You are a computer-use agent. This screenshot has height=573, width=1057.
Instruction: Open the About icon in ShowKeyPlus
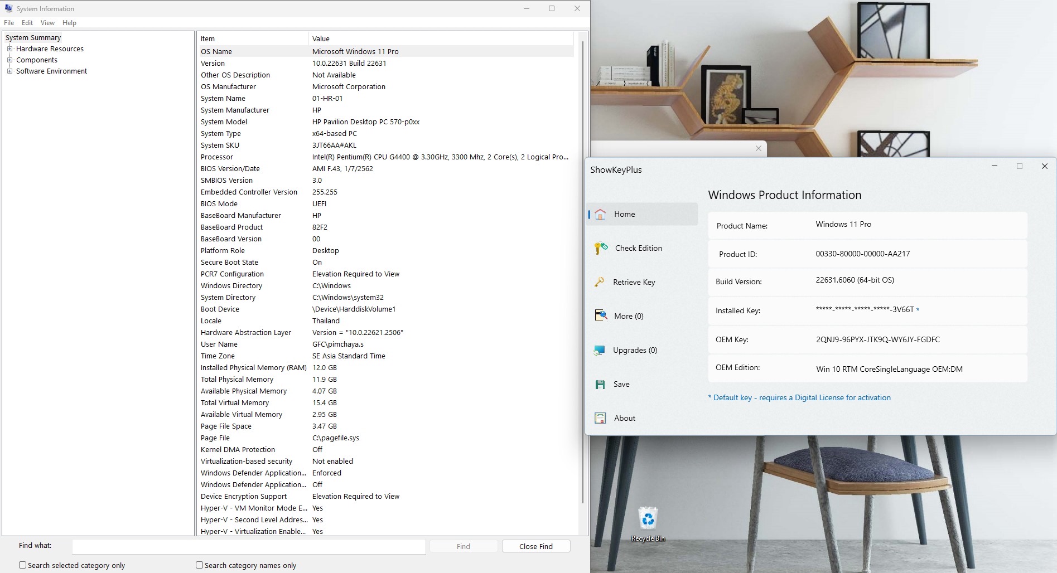600,418
